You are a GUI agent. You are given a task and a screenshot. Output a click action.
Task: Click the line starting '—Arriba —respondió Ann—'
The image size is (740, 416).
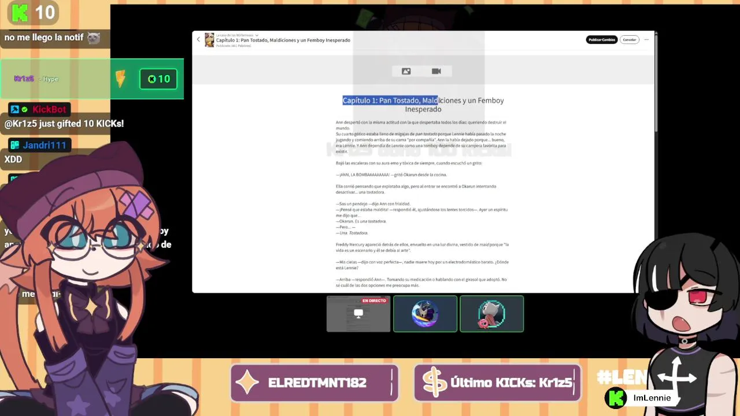point(421,283)
